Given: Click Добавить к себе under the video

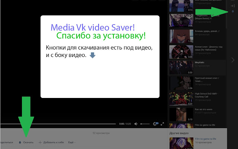Looking at the screenshot, I should click(x=54, y=142).
